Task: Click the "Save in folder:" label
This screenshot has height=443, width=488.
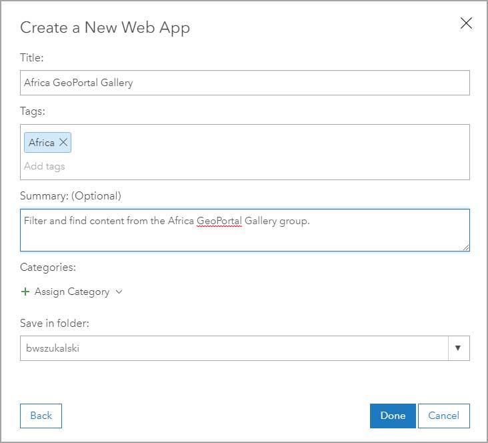Action: click(x=55, y=323)
